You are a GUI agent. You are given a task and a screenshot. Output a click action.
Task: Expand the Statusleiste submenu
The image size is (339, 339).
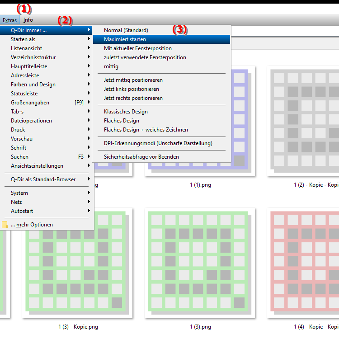pyautogui.click(x=46, y=94)
